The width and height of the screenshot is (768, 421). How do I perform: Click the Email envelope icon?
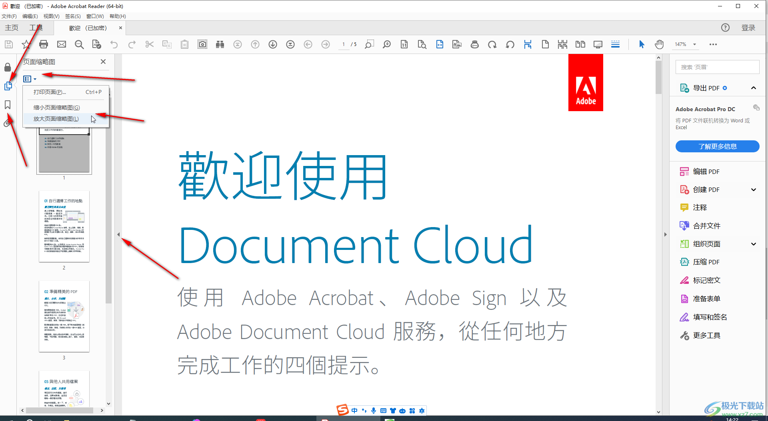(x=62, y=44)
